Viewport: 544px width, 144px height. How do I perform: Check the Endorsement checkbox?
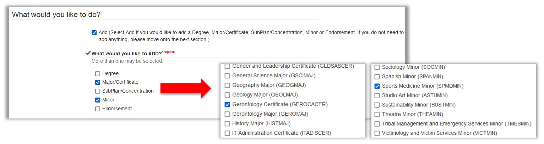click(98, 109)
